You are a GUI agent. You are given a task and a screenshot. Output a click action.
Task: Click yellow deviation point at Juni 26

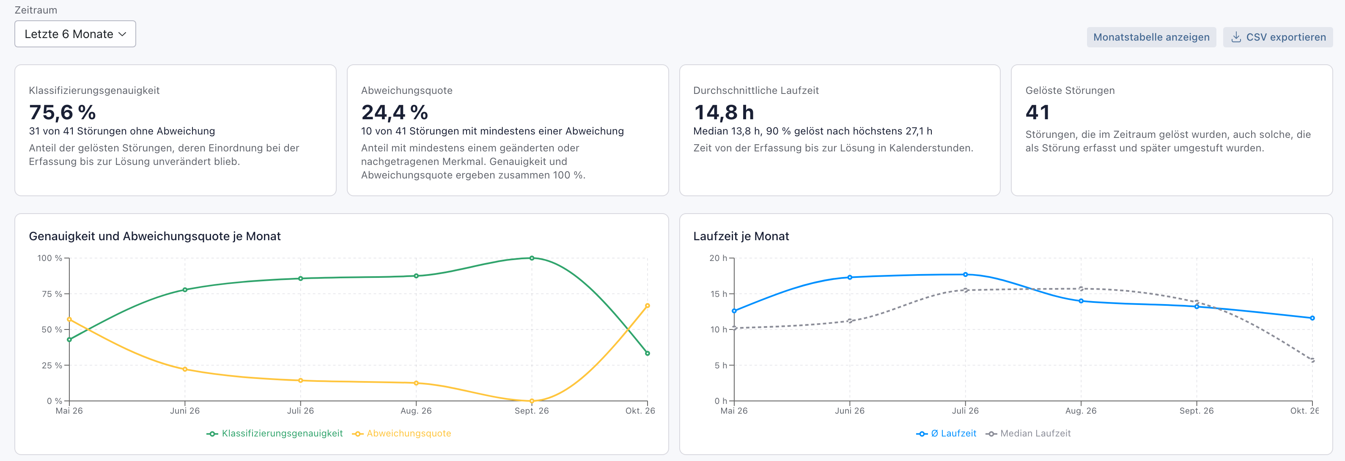coord(185,369)
